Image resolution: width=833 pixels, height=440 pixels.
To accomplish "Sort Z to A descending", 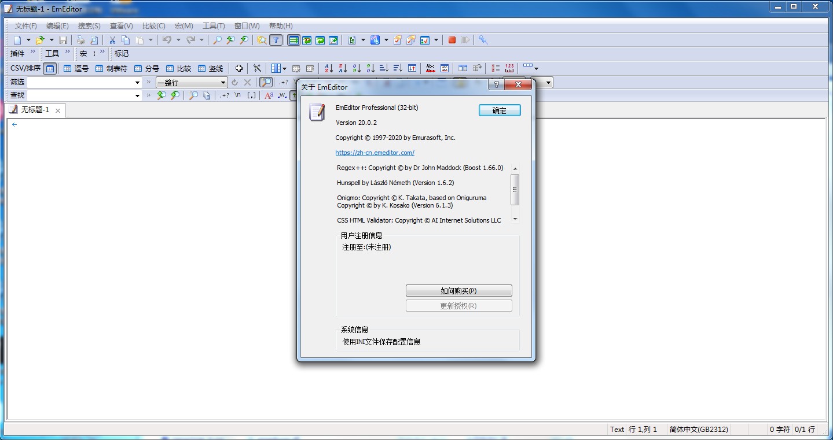I will [x=343, y=68].
